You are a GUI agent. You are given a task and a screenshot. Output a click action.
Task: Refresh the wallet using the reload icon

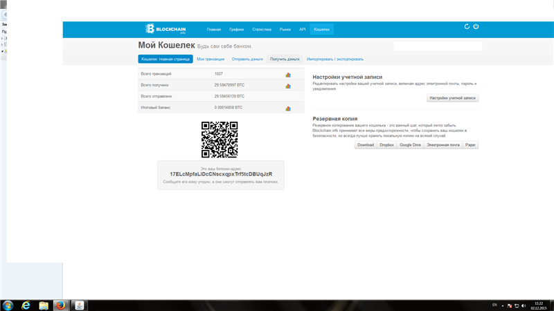tap(467, 26)
